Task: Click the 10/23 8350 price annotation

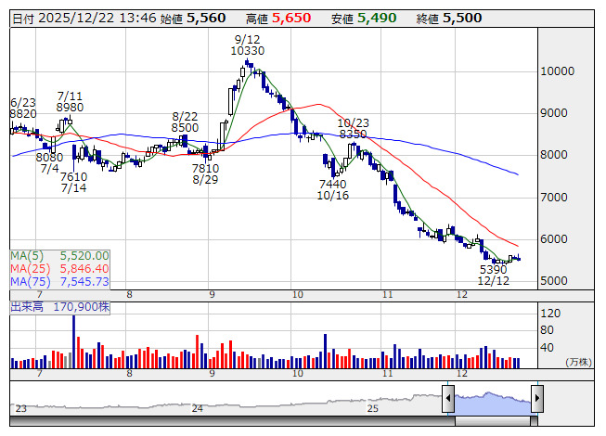Action: [x=353, y=128]
